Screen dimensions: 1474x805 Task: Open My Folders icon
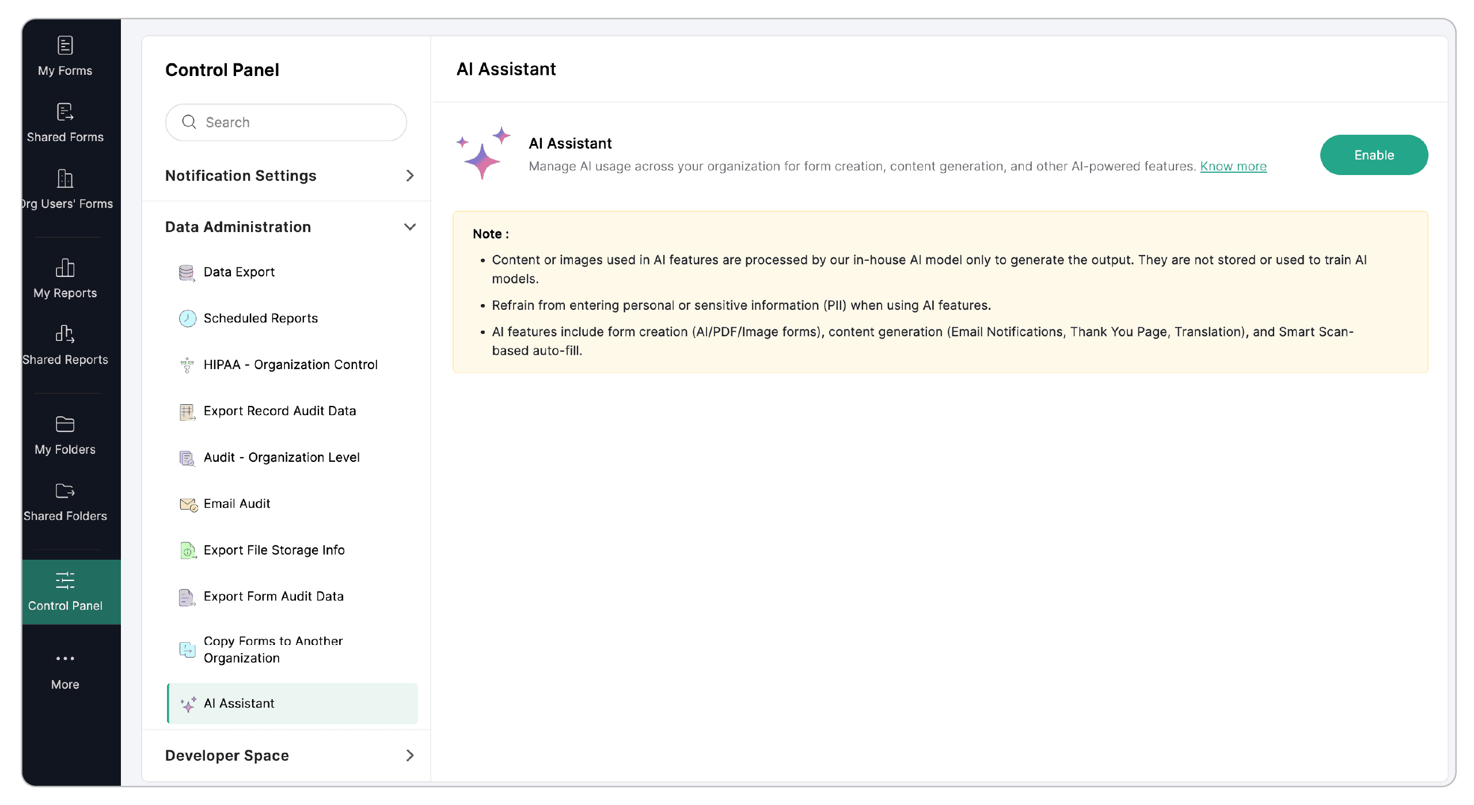[65, 424]
